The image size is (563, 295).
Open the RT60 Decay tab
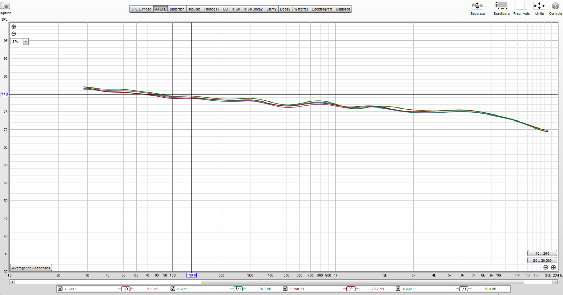[x=253, y=9]
